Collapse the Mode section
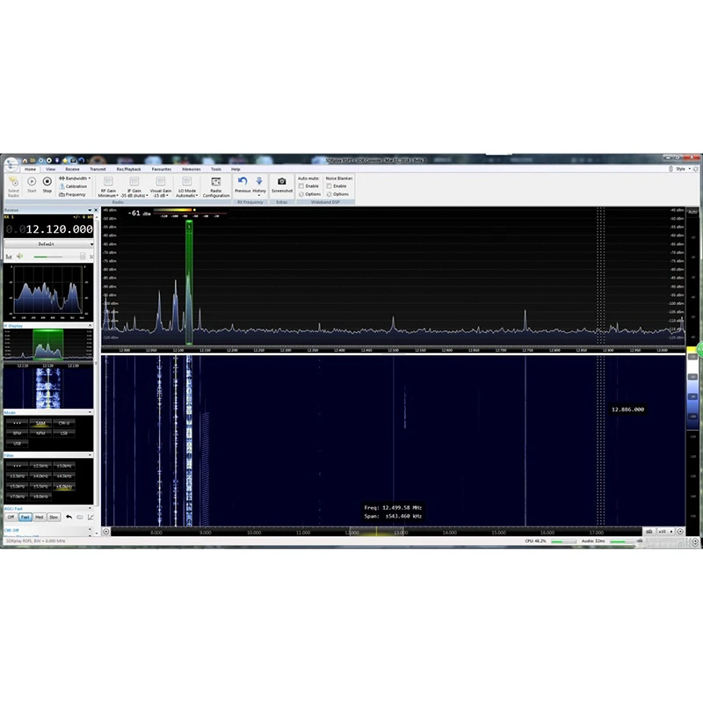 point(91,412)
